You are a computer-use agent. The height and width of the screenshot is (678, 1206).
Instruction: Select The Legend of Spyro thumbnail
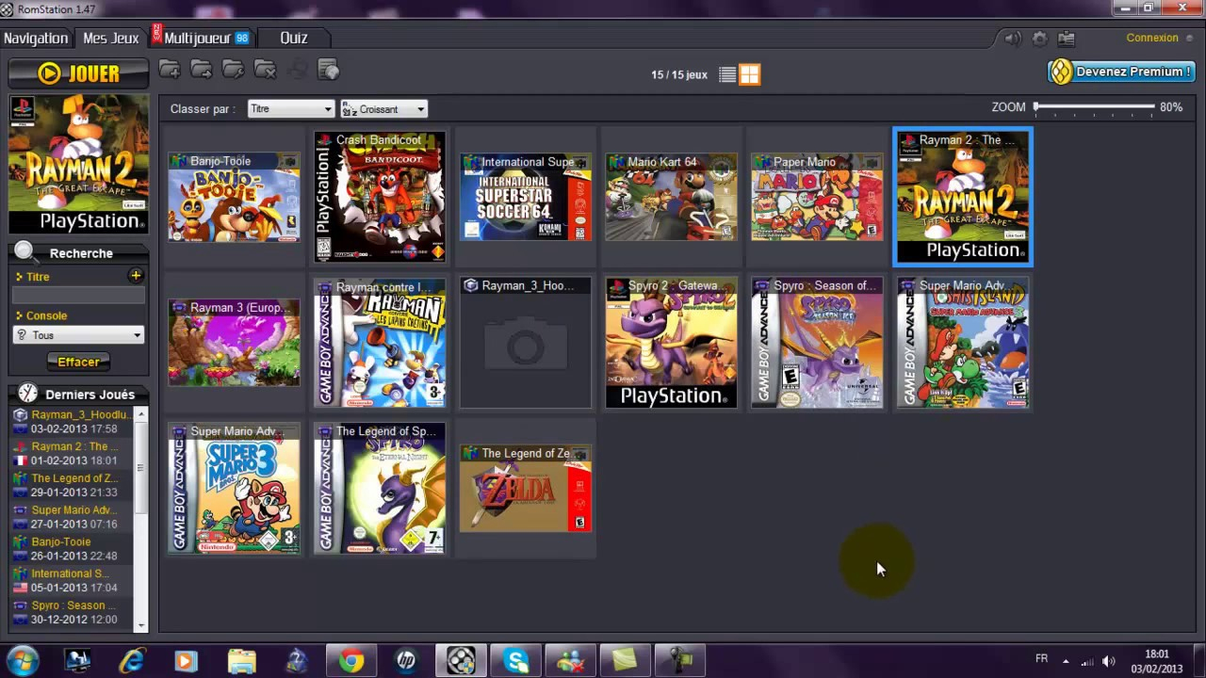tap(380, 489)
